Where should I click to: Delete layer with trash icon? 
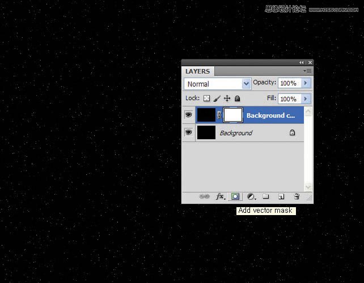tap(297, 196)
